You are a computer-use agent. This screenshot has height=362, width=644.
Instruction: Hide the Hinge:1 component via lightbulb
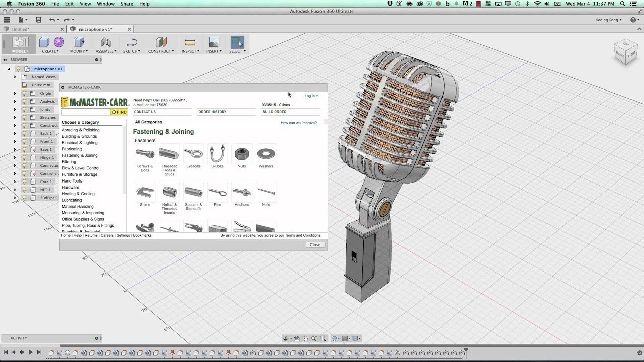pyautogui.click(x=24, y=157)
